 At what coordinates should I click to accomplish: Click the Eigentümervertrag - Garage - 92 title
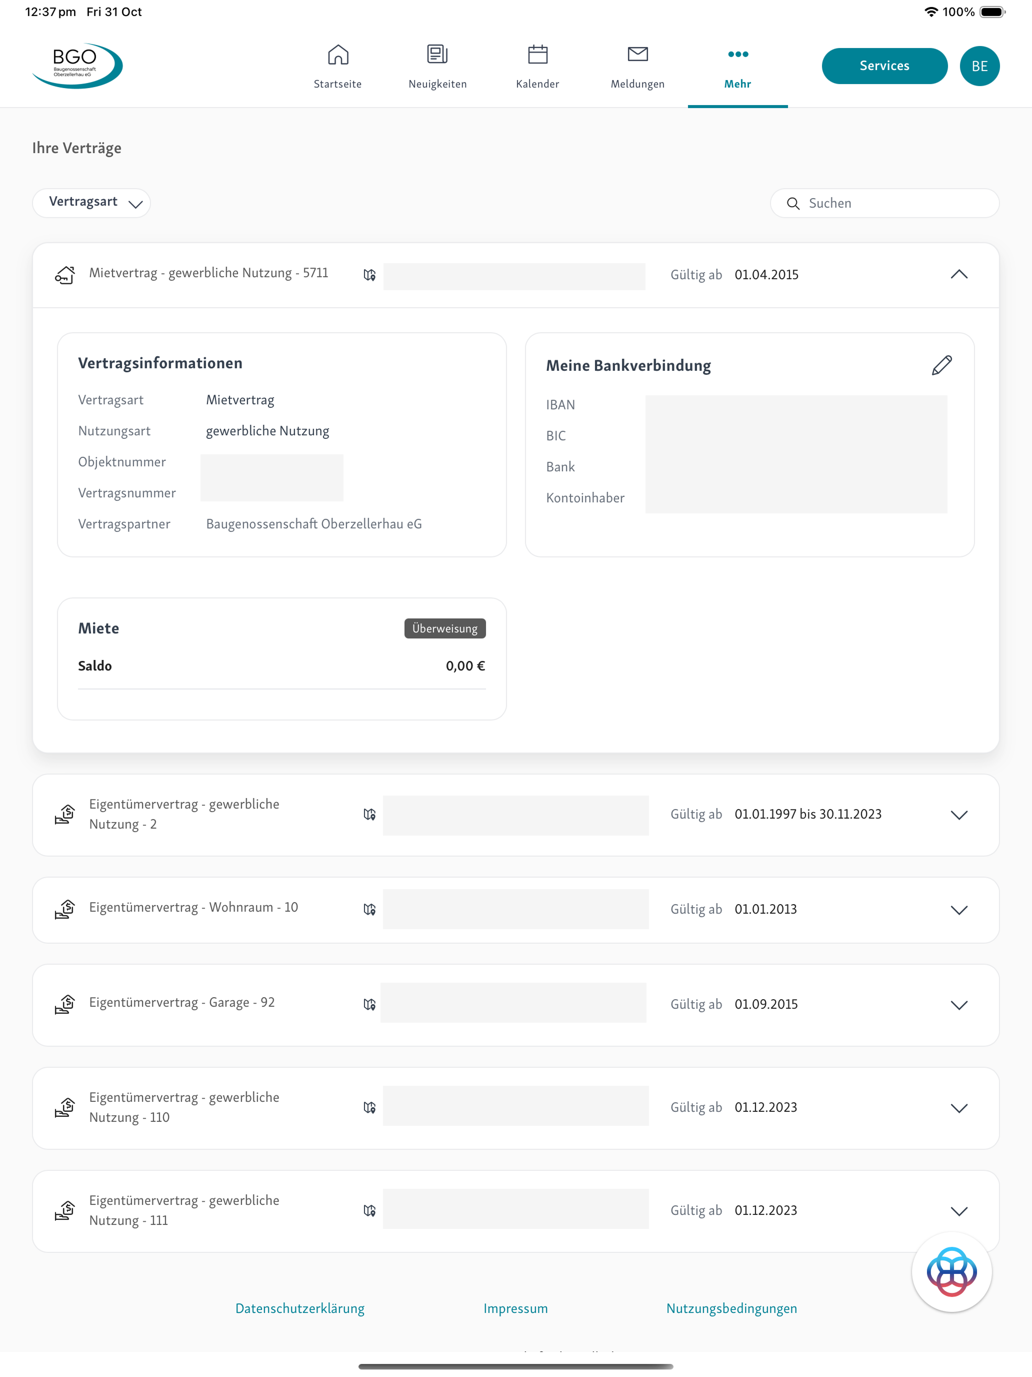point(181,1003)
